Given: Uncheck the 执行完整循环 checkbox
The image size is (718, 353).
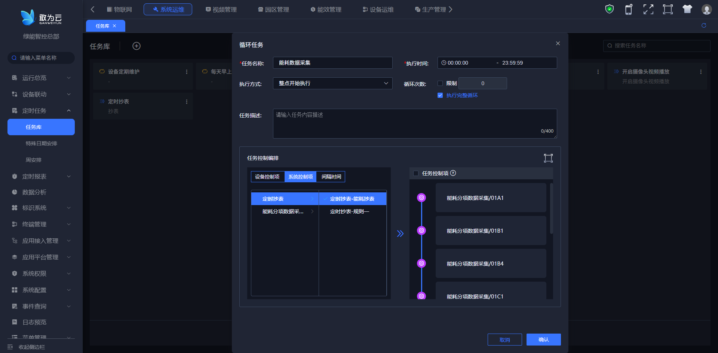Looking at the screenshot, I should point(440,95).
